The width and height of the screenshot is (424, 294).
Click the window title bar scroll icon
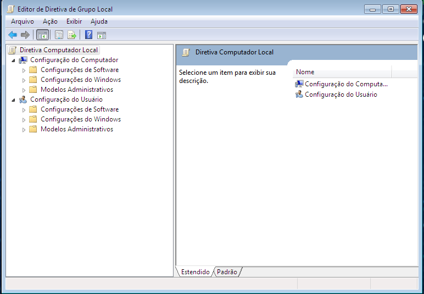click(10, 9)
